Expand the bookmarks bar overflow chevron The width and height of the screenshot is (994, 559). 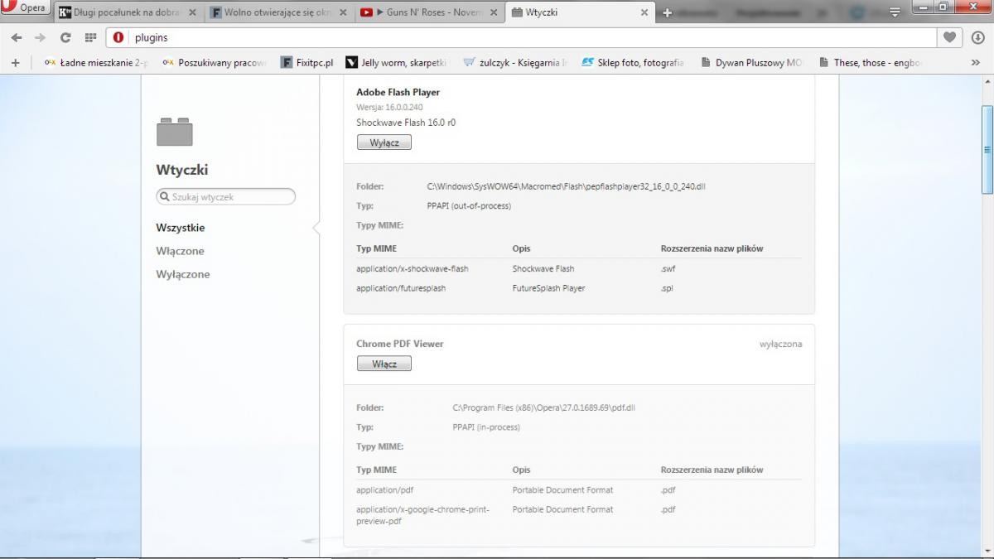coord(975,62)
